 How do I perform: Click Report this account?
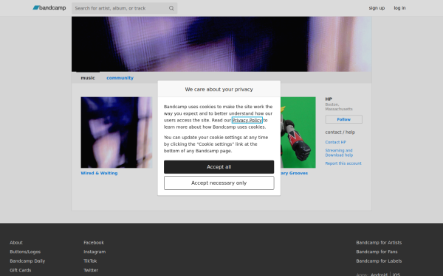pyautogui.click(x=343, y=163)
